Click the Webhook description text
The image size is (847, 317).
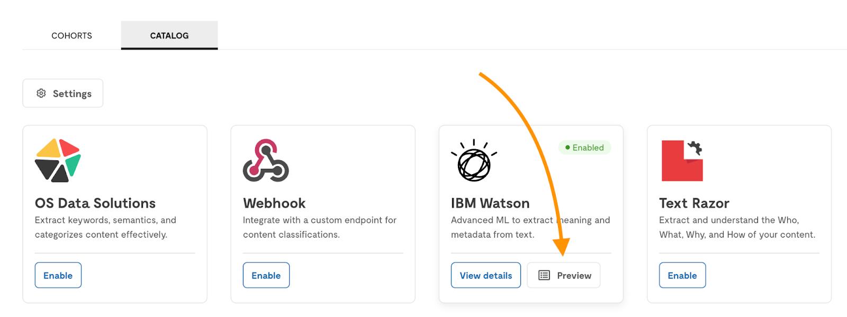point(320,227)
